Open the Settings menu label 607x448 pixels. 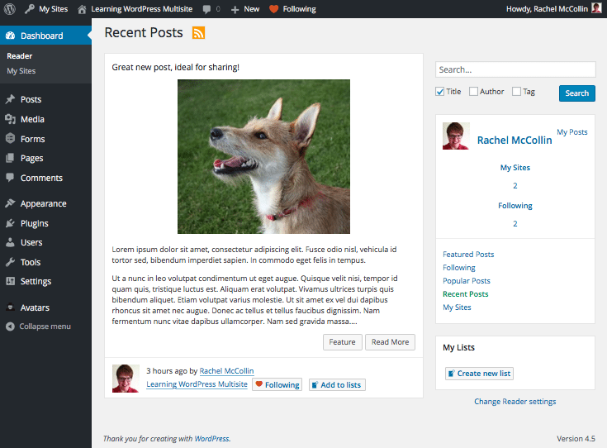(x=36, y=281)
